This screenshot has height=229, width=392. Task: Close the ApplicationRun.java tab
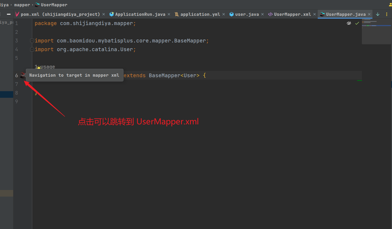click(169, 14)
